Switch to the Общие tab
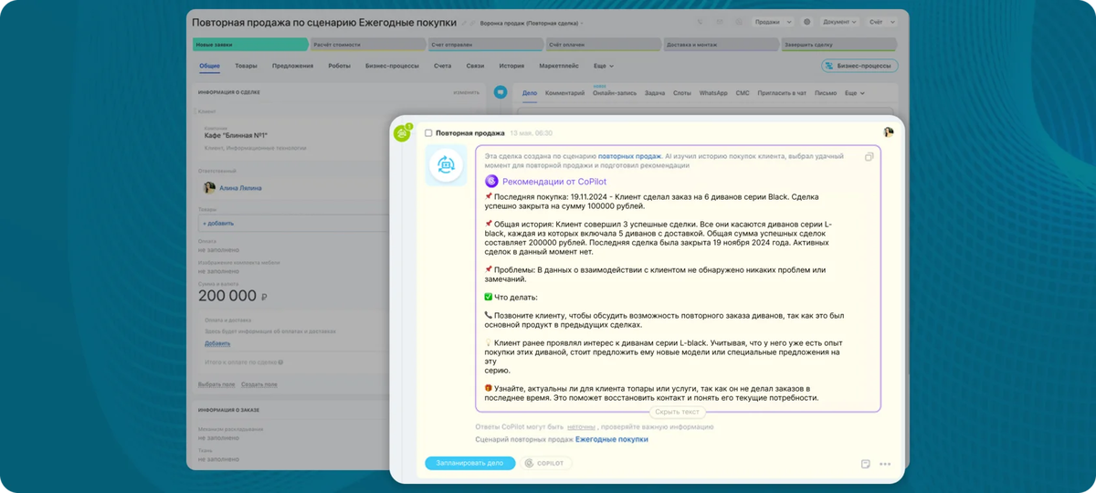The width and height of the screenshot is (1096, 493). (x=209, y=66)
